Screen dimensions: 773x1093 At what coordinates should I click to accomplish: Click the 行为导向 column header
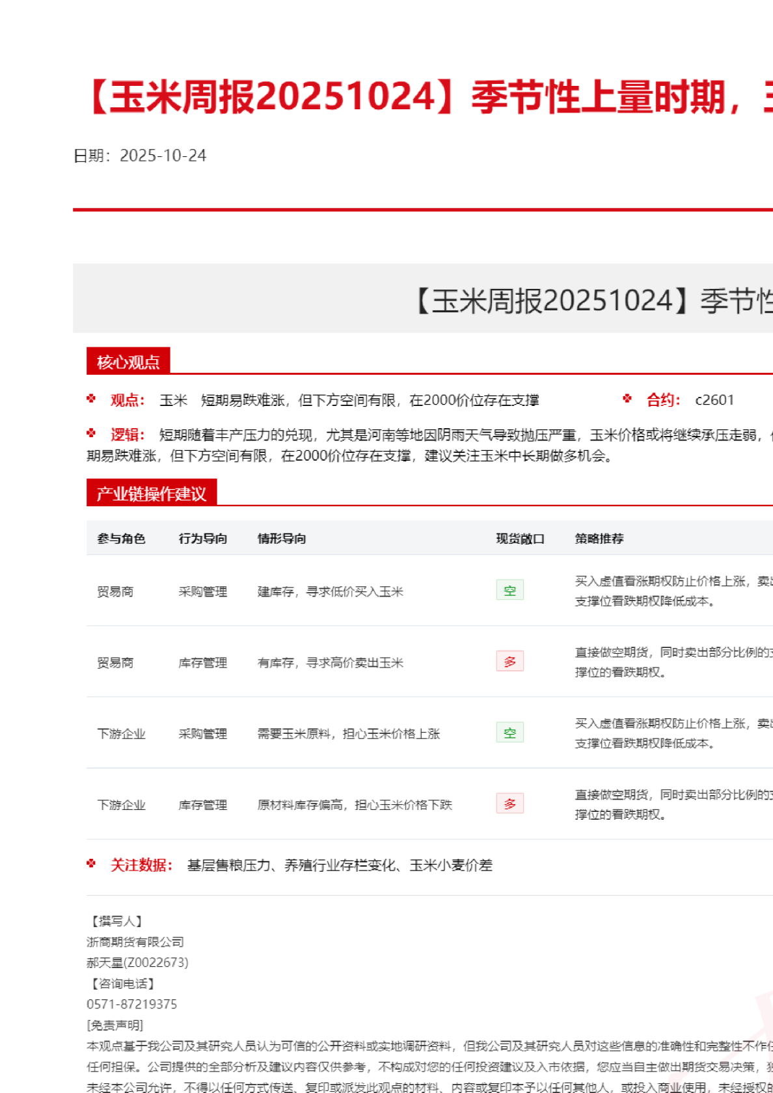tap(202, 539)
